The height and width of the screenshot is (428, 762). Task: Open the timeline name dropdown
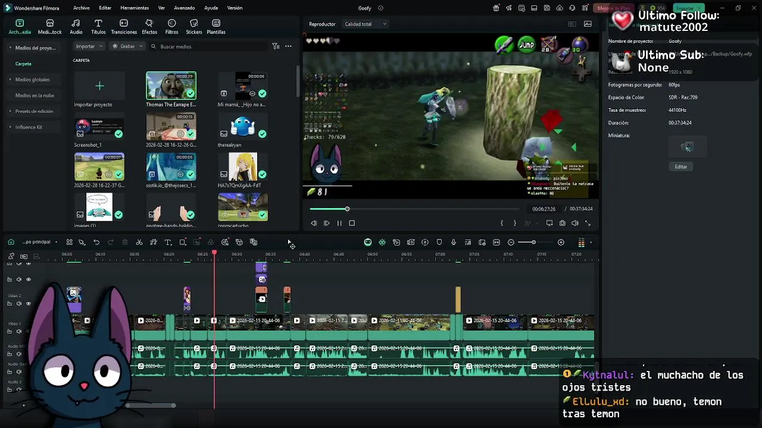[39, 243]
